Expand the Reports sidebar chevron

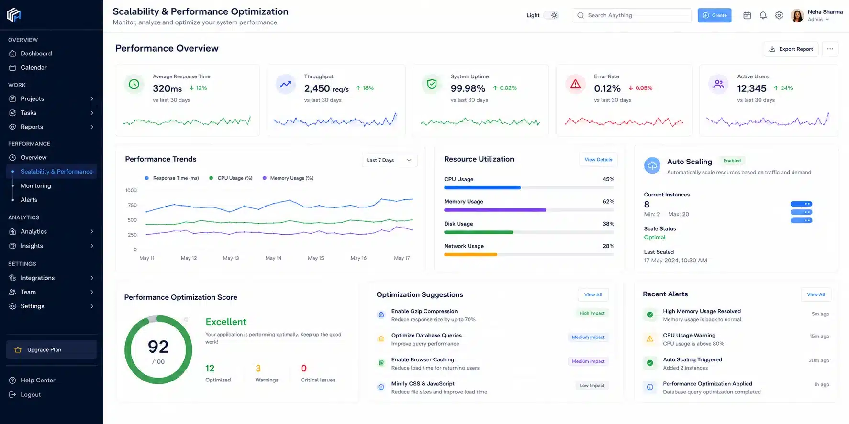point(92,127)
